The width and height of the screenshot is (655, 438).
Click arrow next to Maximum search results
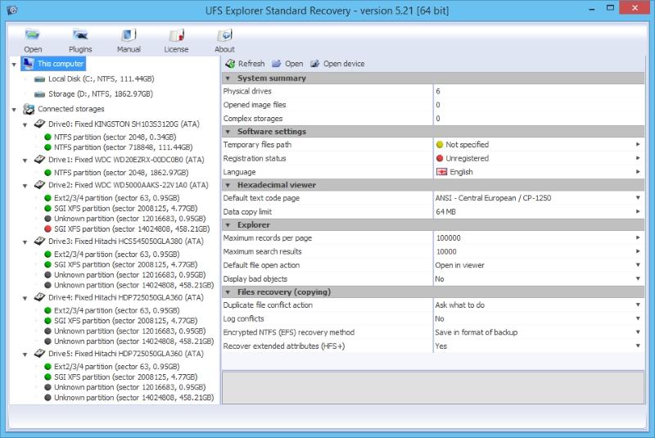coord(638,251)
